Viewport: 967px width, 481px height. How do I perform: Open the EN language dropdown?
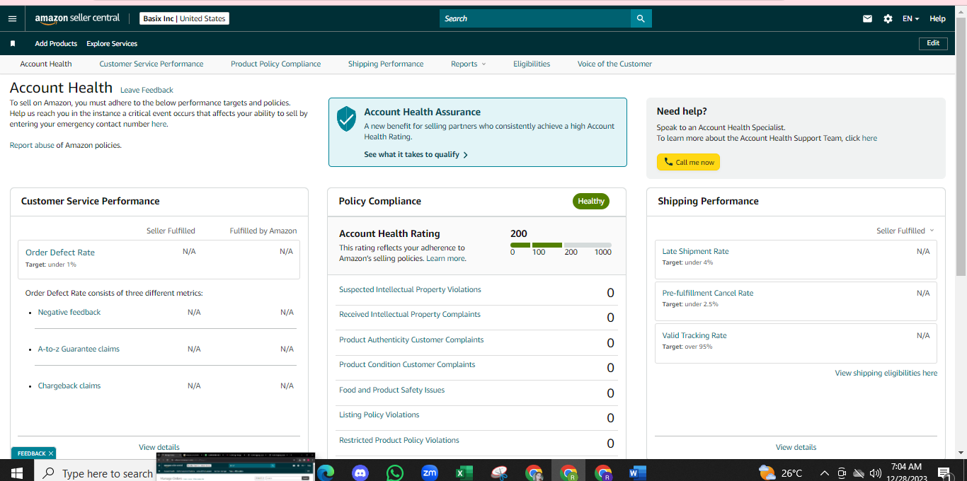point(911,19)
